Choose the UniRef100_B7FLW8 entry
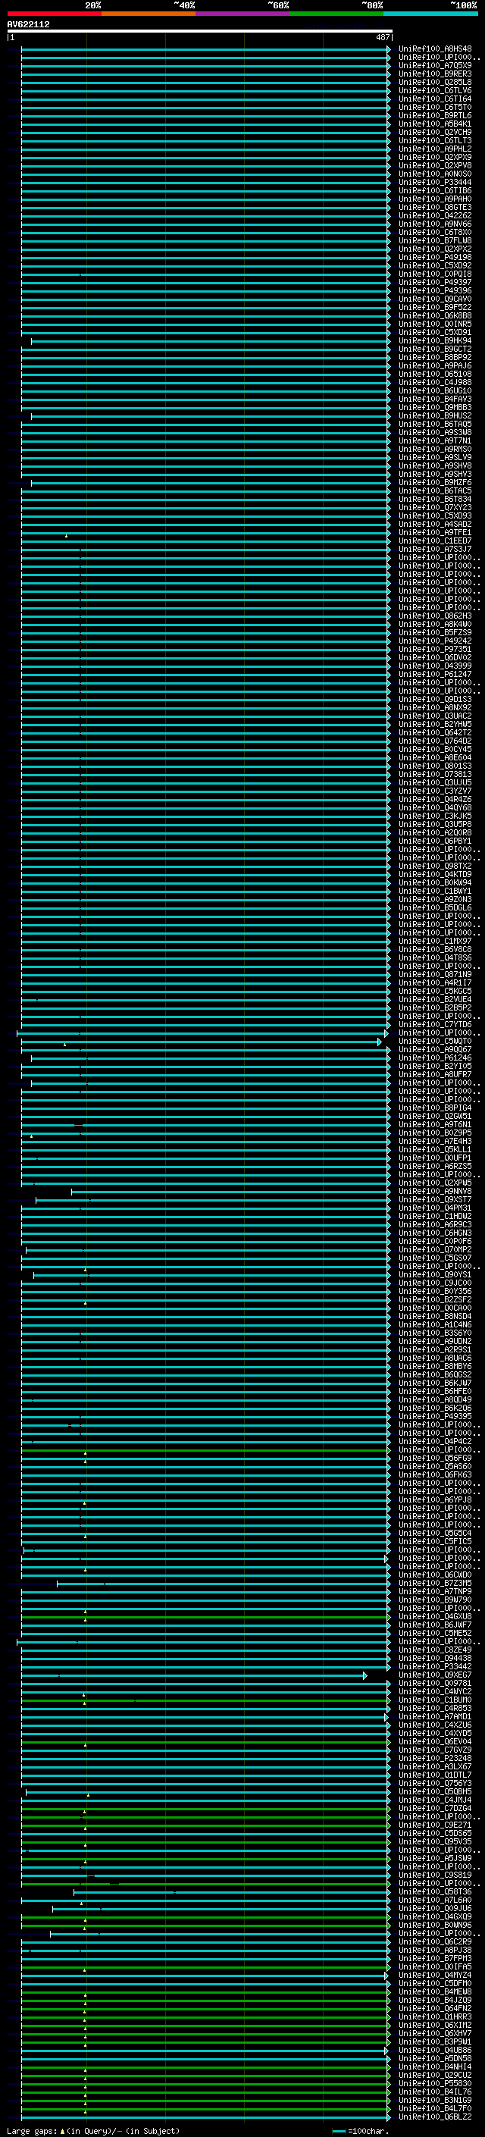 pyautogui.click(x=434, y=240)
